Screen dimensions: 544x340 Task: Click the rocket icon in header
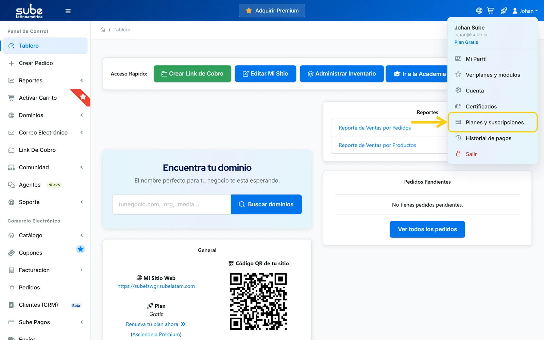(504, 11)
